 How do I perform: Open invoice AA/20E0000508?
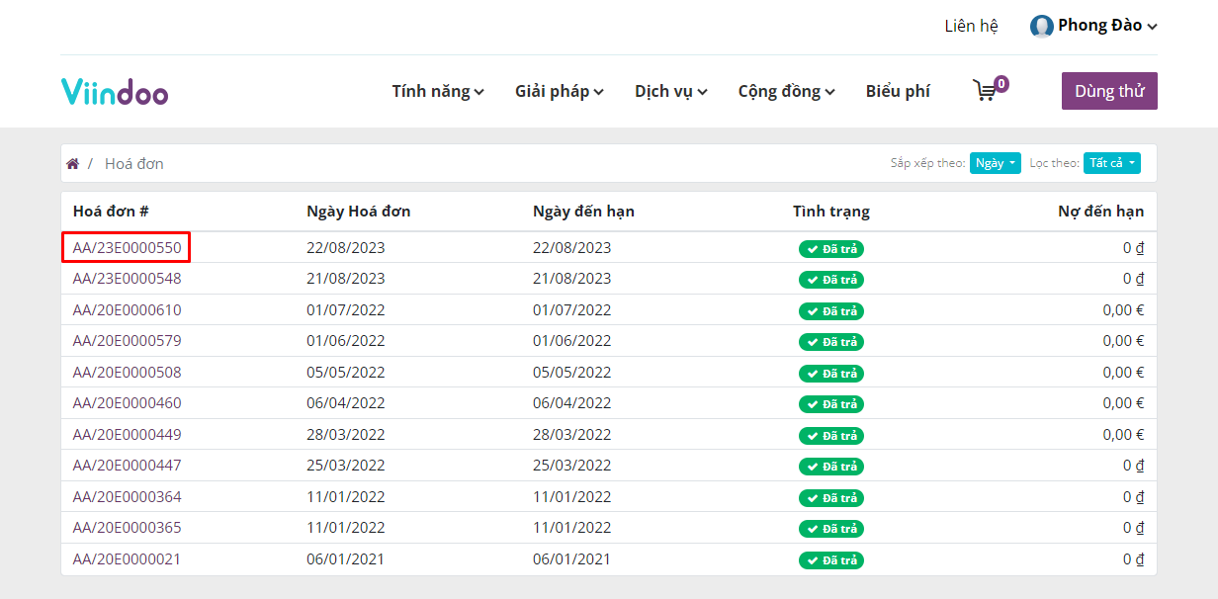(128, 373)
